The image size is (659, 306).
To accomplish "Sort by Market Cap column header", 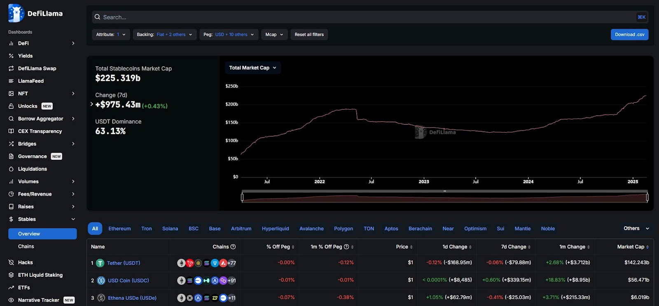I will click(x=633, y=247).
